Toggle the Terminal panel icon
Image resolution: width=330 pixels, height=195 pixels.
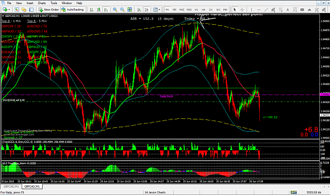[31, 10]
